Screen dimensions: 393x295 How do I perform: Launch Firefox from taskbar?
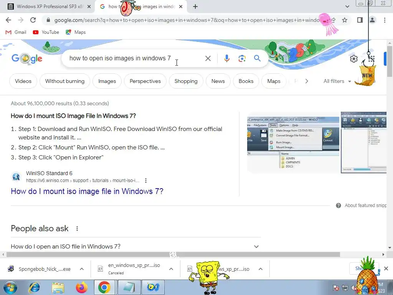(x=82, y=287)
